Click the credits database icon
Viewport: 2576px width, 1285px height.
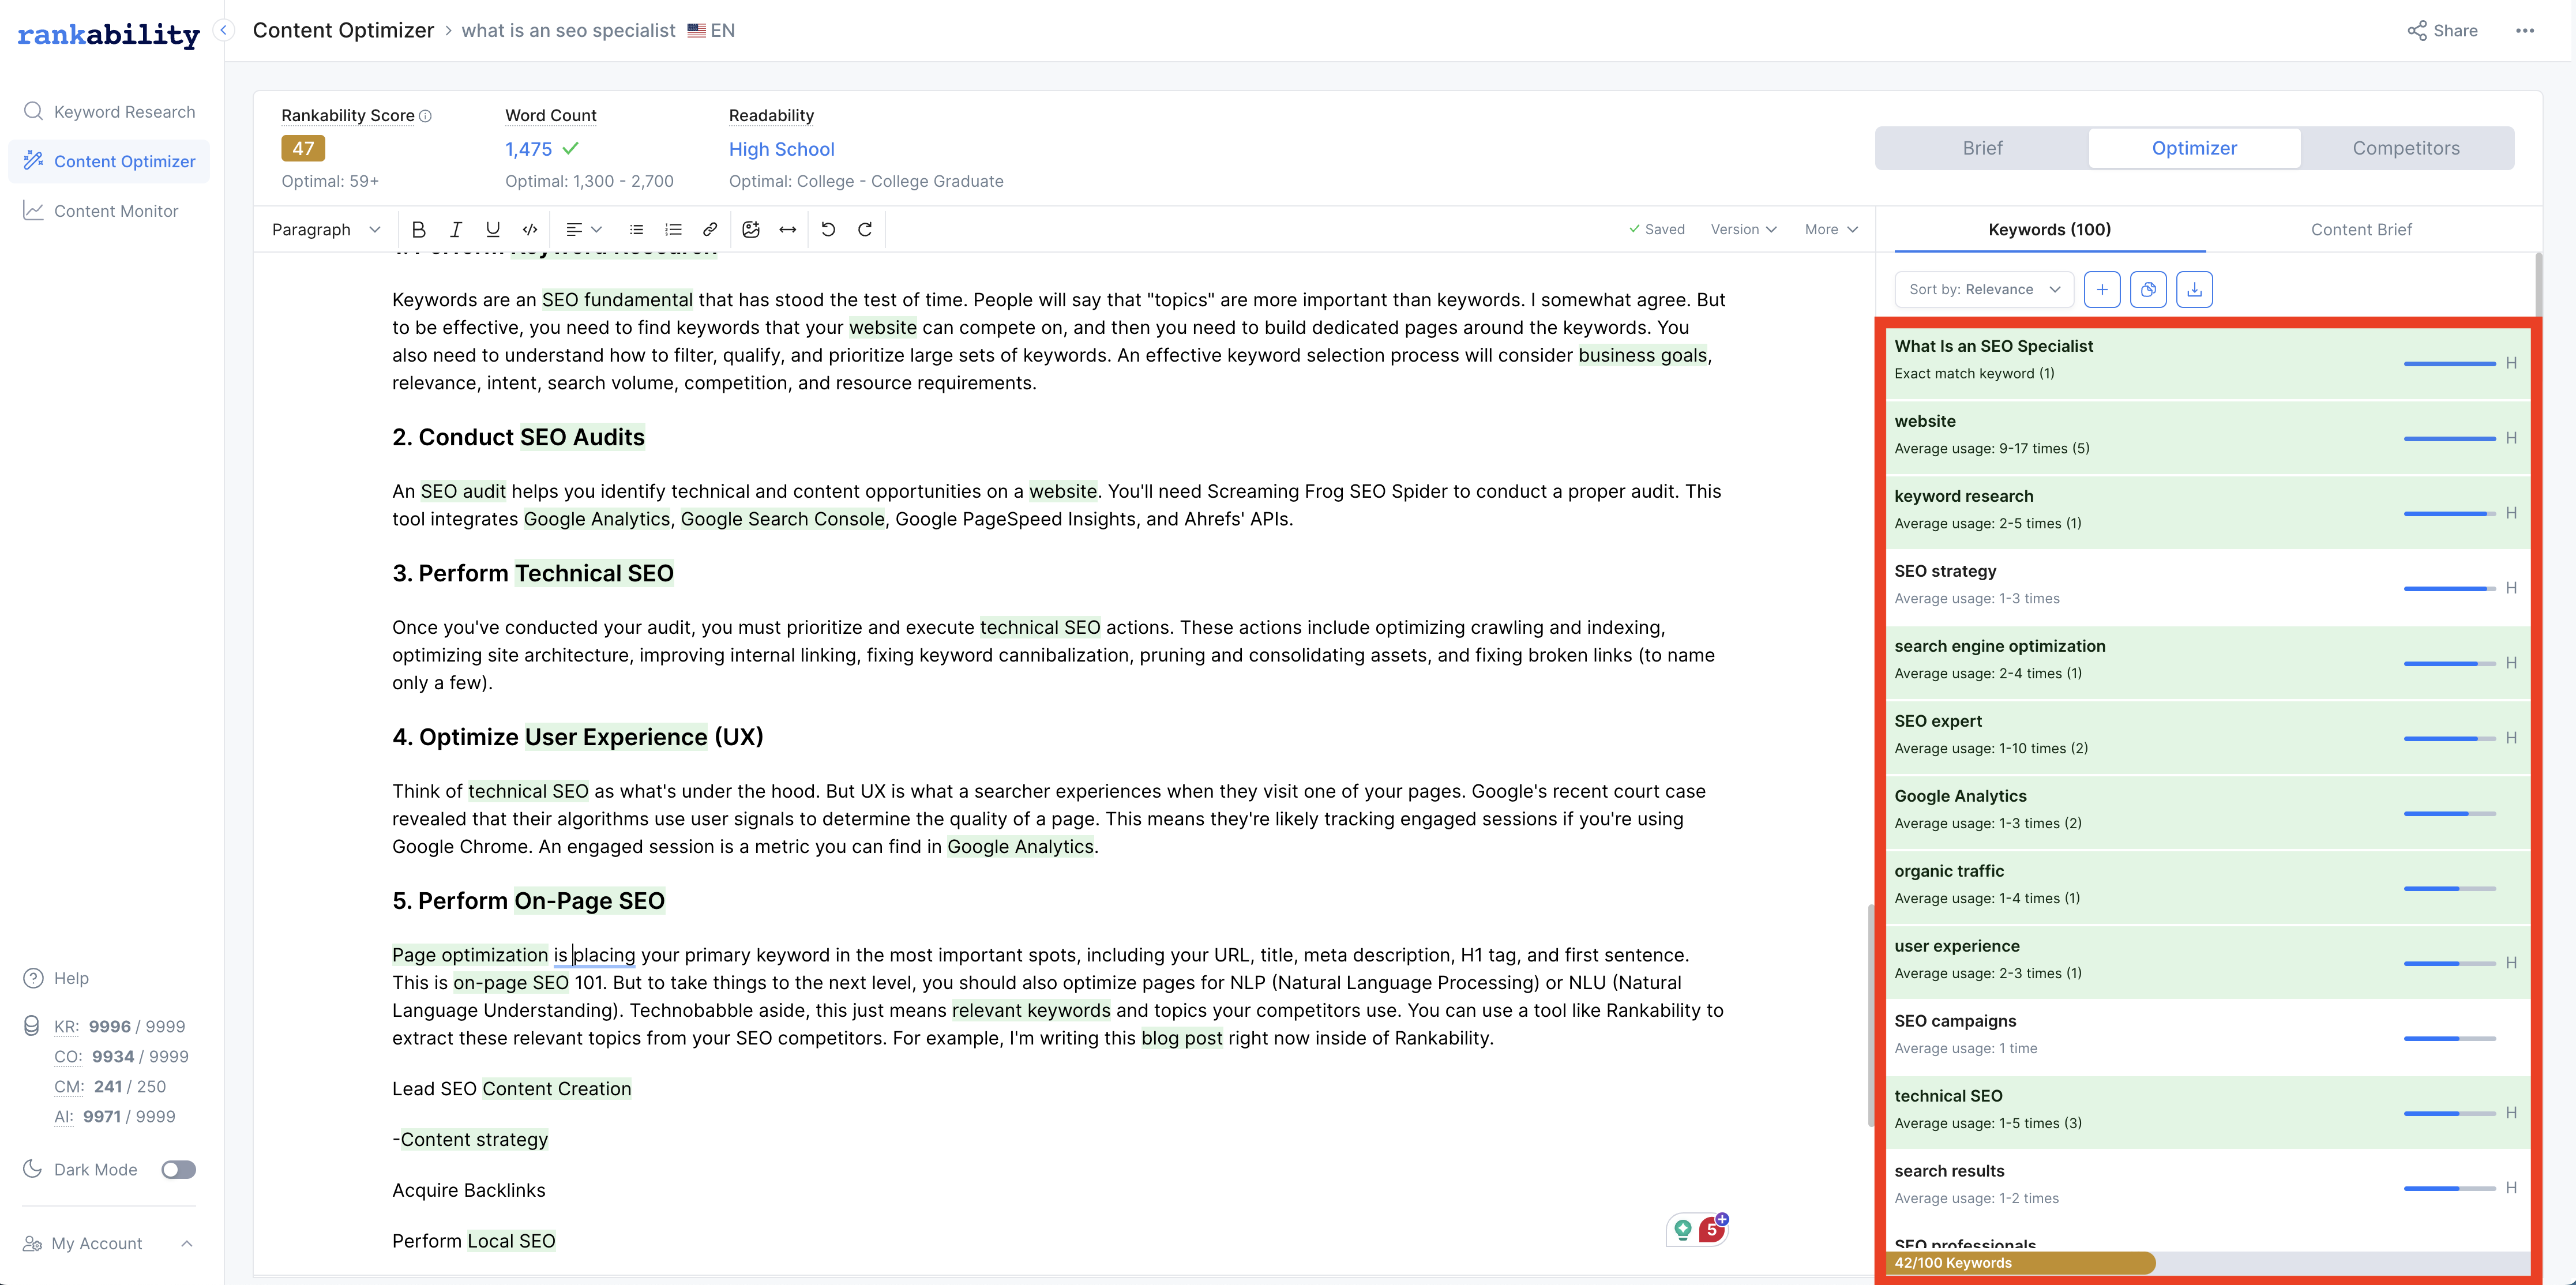(32, 1026)
